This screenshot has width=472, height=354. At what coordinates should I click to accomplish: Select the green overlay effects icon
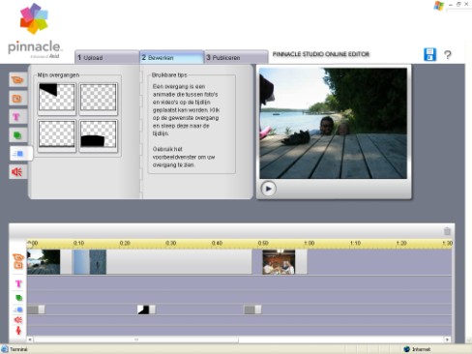coord(17,135)
